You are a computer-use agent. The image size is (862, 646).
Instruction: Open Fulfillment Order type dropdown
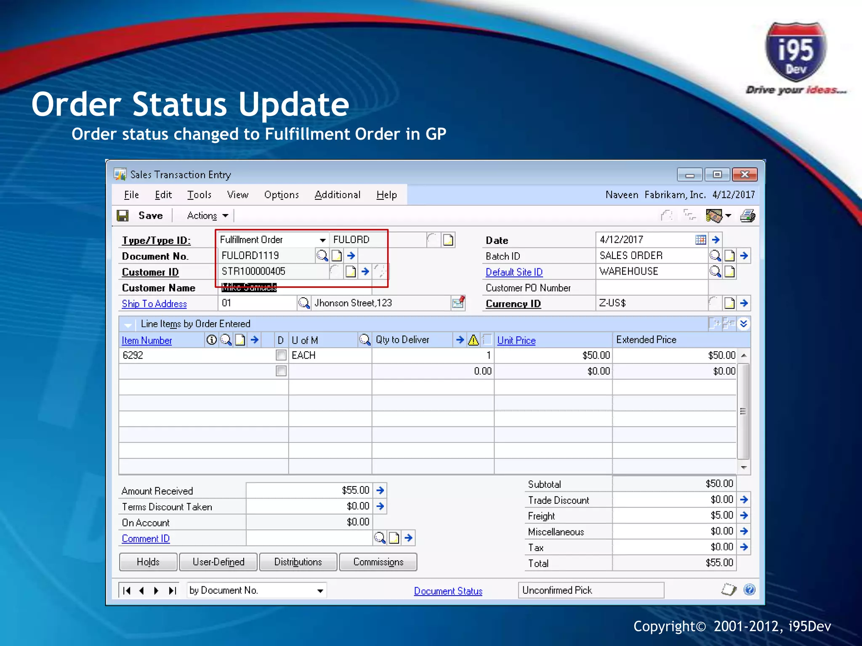pos(322,240)
